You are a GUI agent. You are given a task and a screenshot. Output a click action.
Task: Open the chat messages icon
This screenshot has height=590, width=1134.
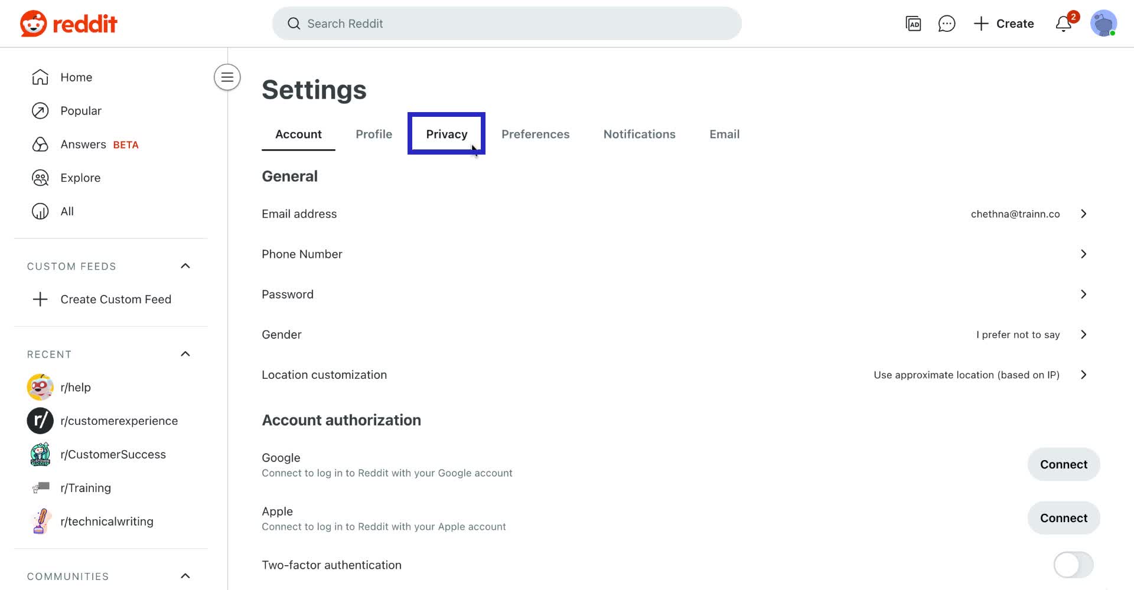[947, 24]
